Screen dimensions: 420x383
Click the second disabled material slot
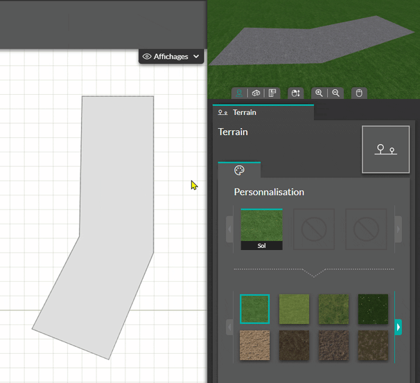366,229
